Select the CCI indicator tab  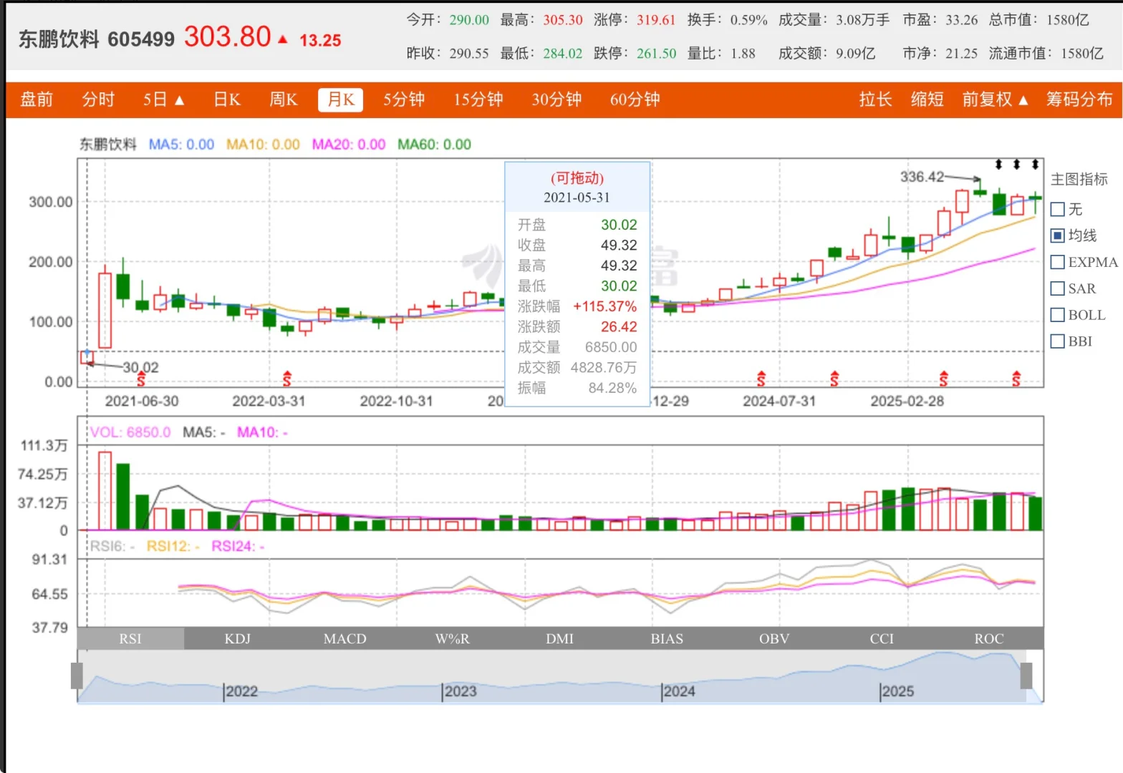coord(882,638)
